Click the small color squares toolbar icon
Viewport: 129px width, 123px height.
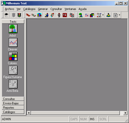tap(92, 15)
